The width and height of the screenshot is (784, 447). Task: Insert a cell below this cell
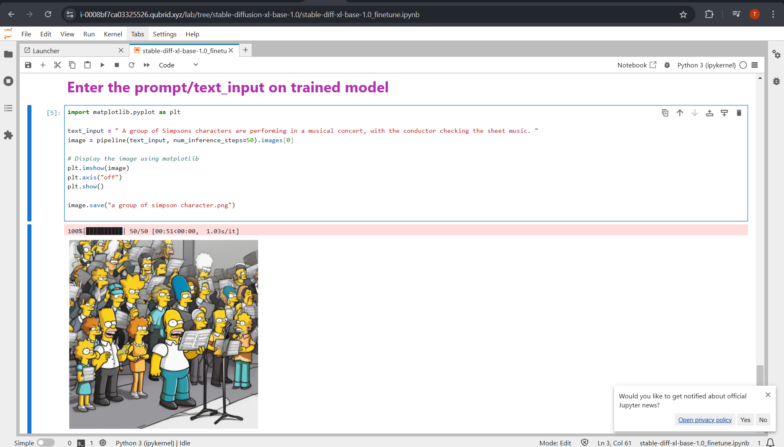(x=724, y=113)
